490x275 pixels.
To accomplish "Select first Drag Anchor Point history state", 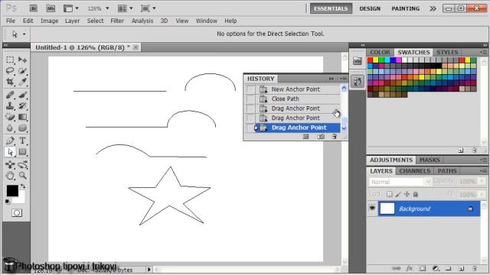I will (x=296, y=108).
